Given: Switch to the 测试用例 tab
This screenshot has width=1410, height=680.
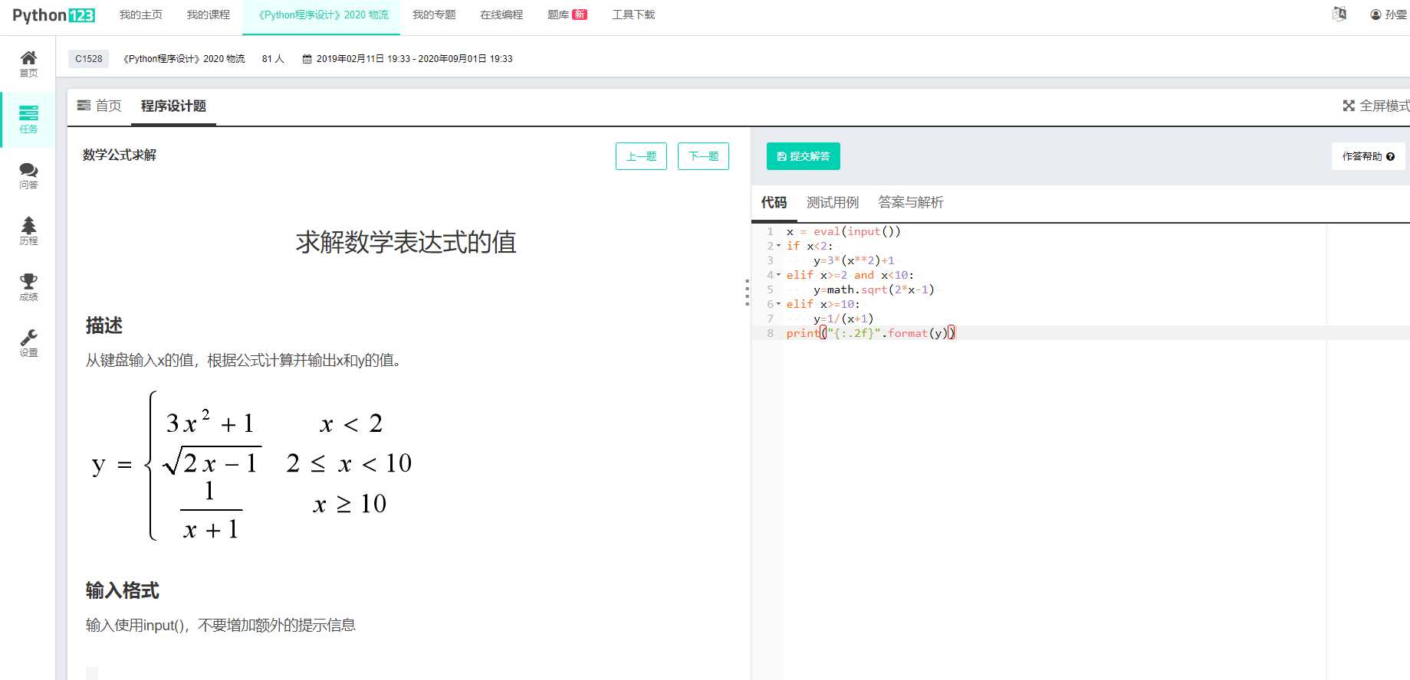Looking at the screenshot, I should [833, 202].
